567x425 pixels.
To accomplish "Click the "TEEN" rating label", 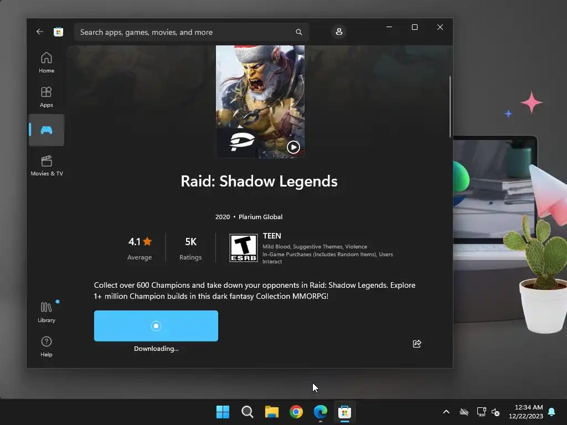I will pos(272,236).
